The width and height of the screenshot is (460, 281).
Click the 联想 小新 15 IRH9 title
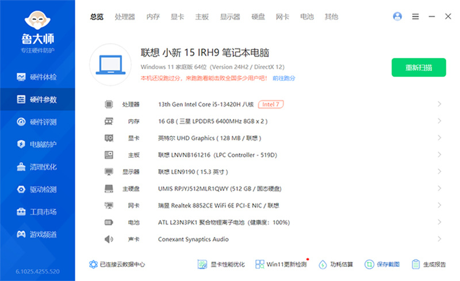(205, 53)
